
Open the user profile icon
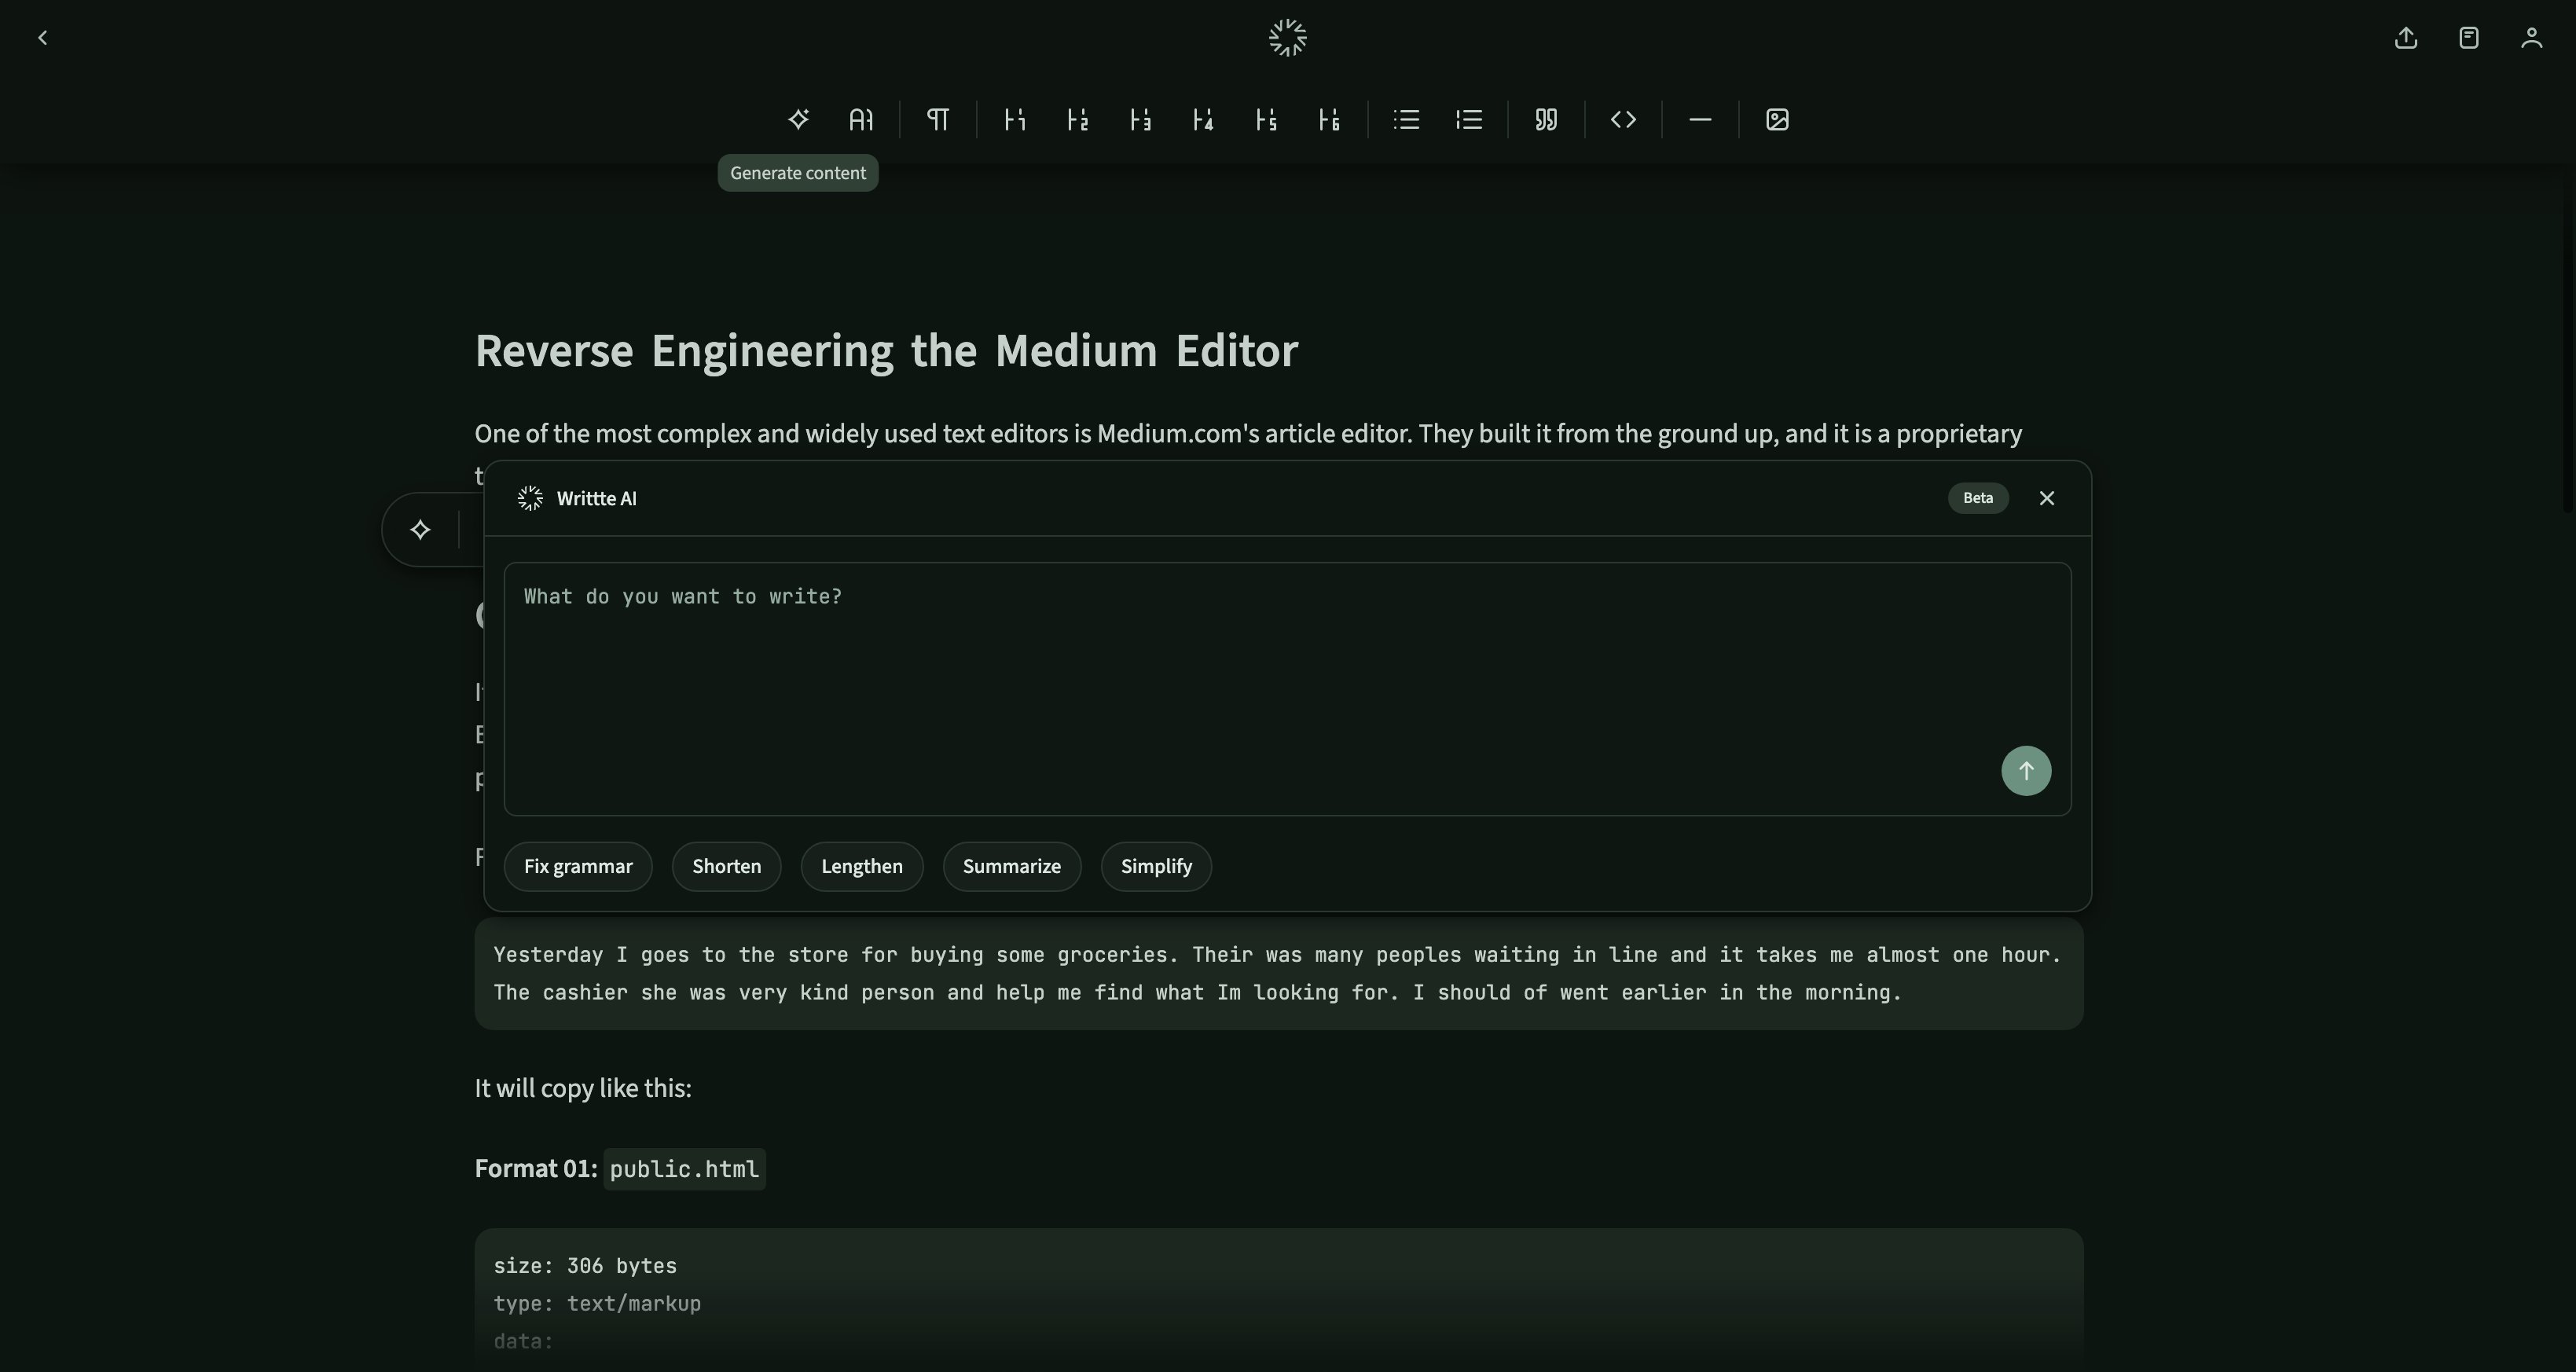tap(2531, 38)
